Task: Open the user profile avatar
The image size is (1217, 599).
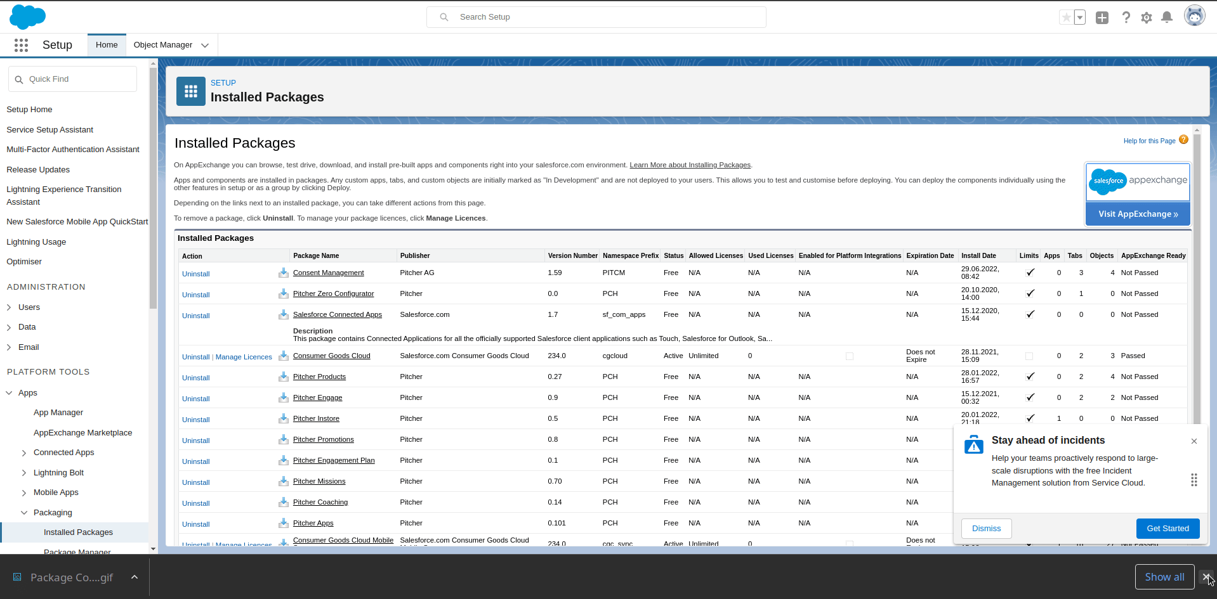Action: pyautogui.click(x=1194, y=16)
